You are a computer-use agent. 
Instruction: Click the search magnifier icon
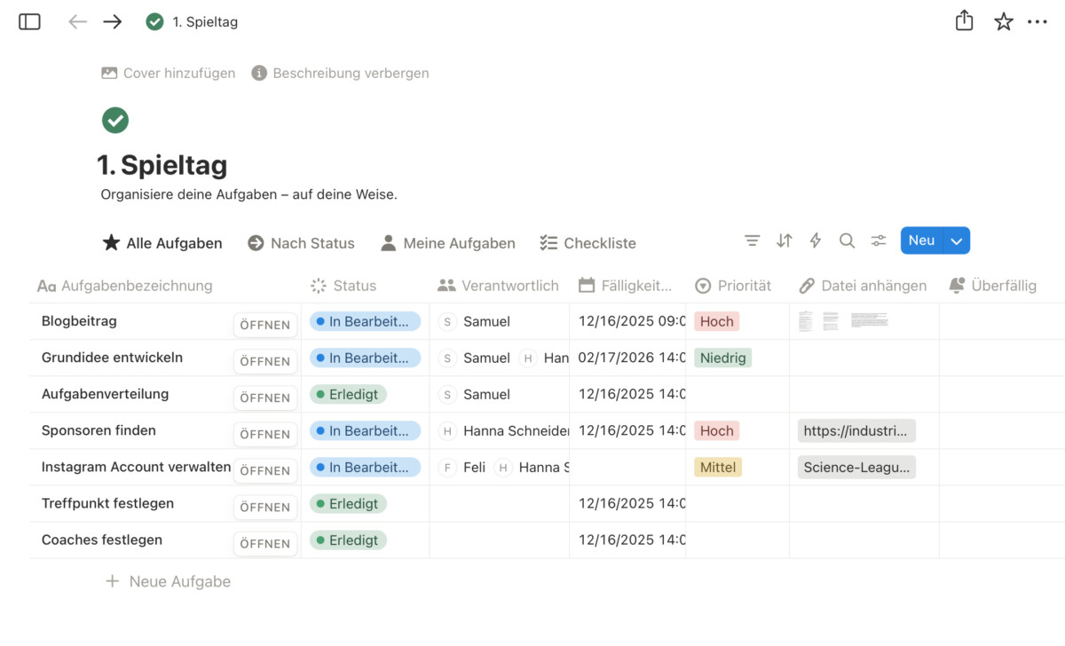(847, 240)
